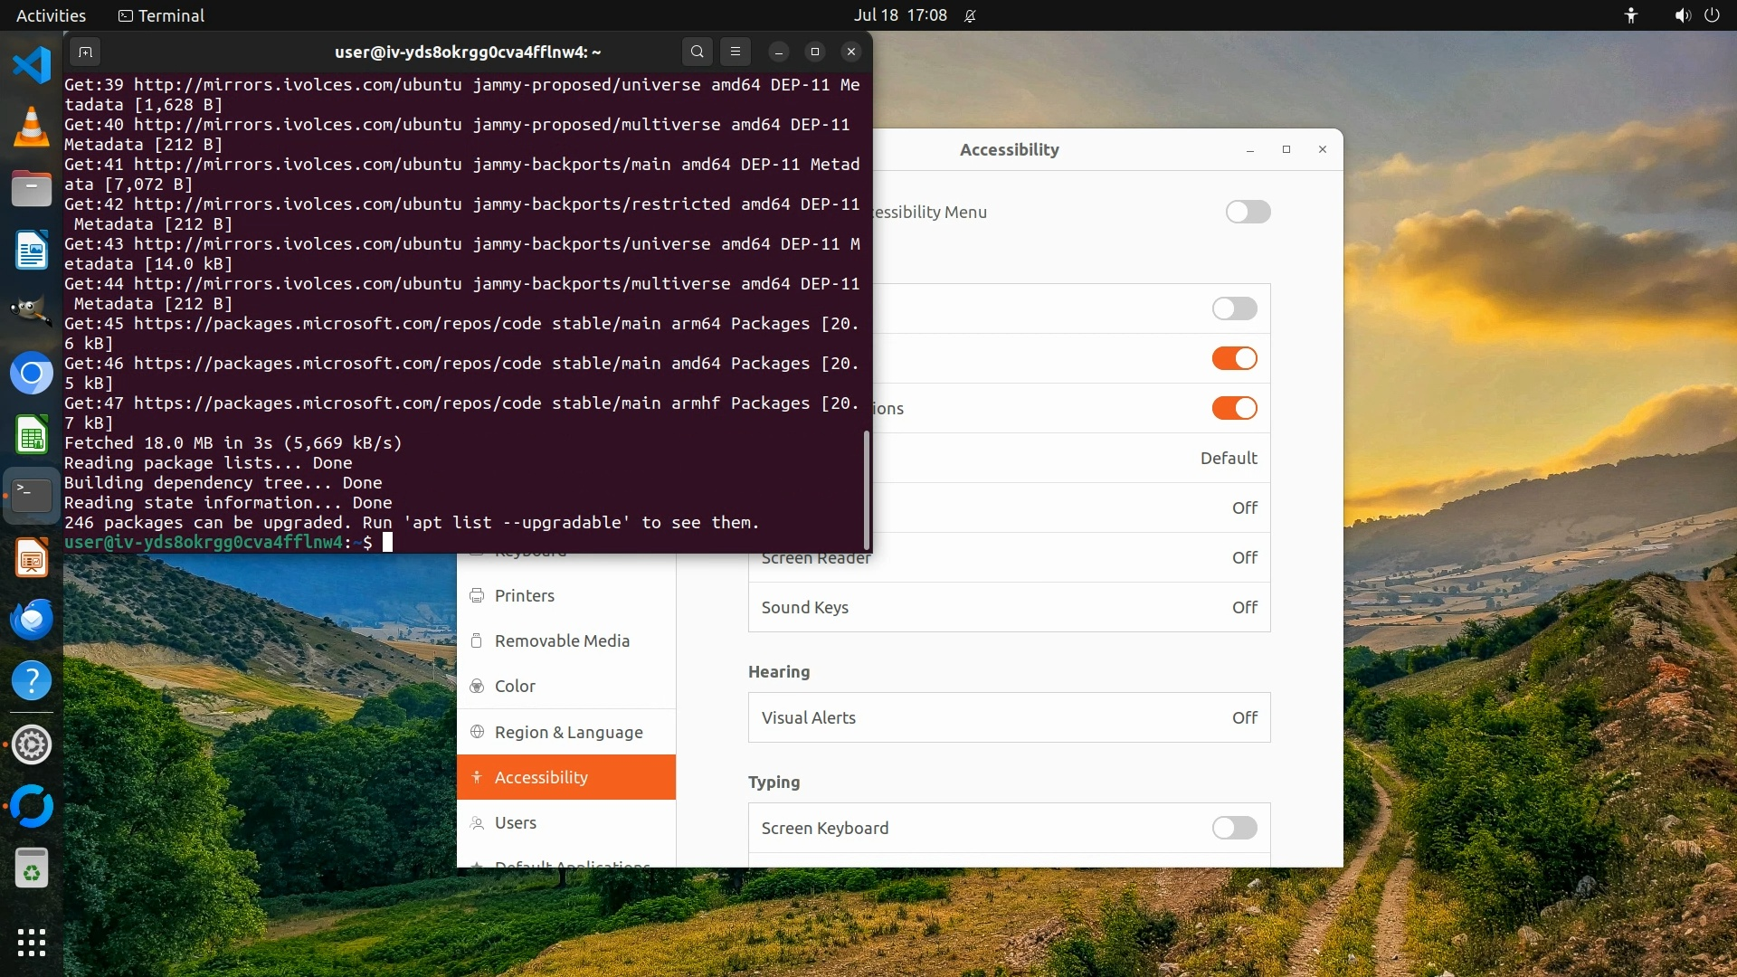Viewport: 1737px width, 977px height.
Task: Toggle the Accessibility Menu switch
Action: (x=1248, y=212)
